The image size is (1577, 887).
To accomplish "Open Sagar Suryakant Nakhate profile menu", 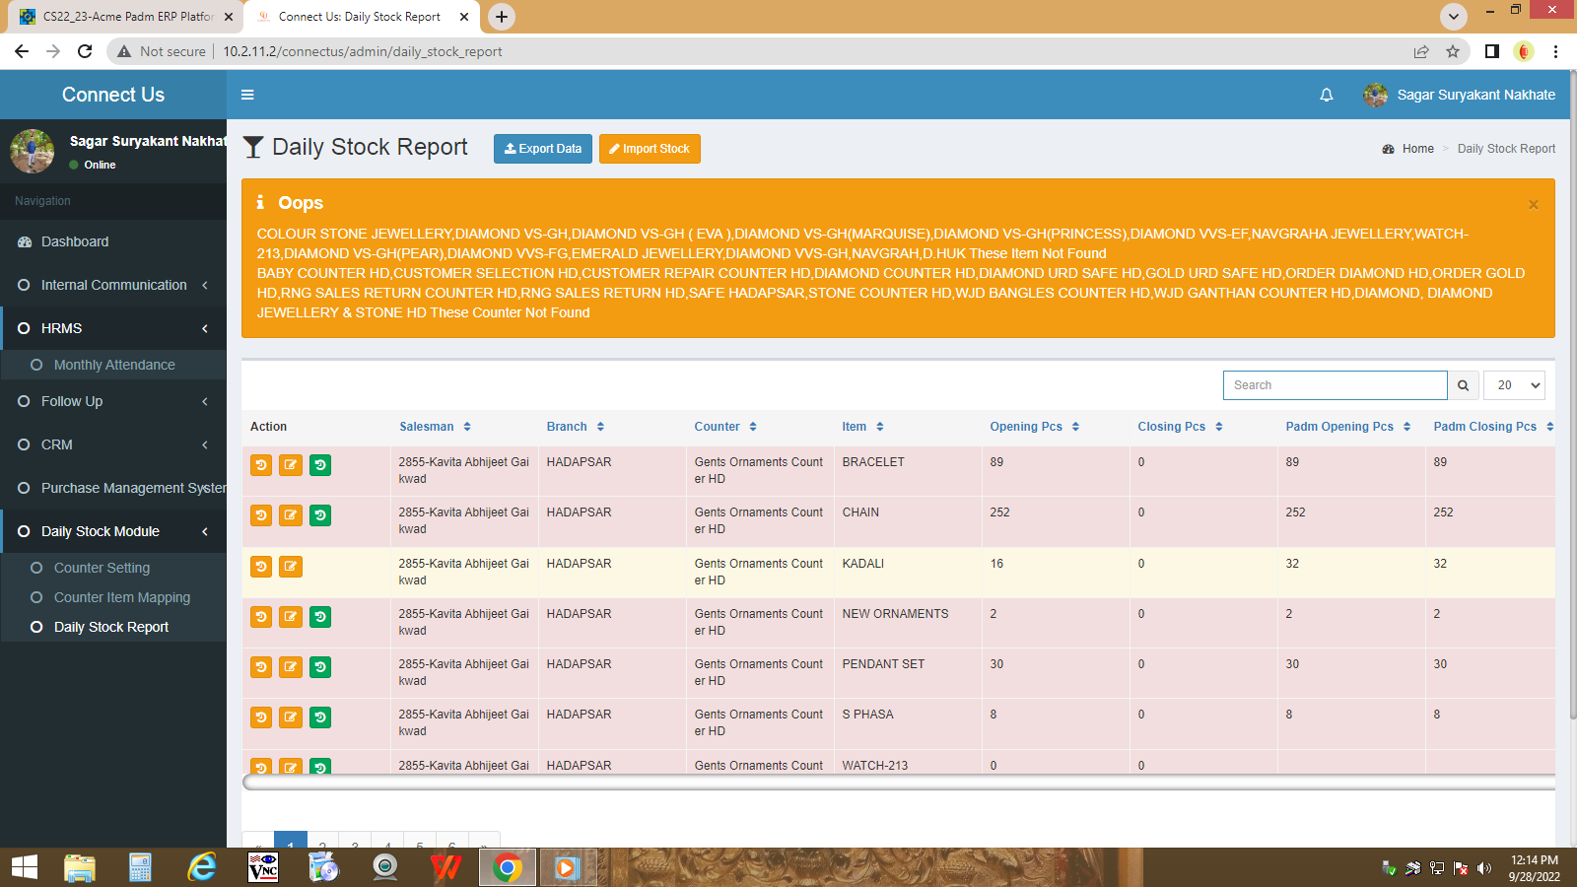I will 1459,95.
